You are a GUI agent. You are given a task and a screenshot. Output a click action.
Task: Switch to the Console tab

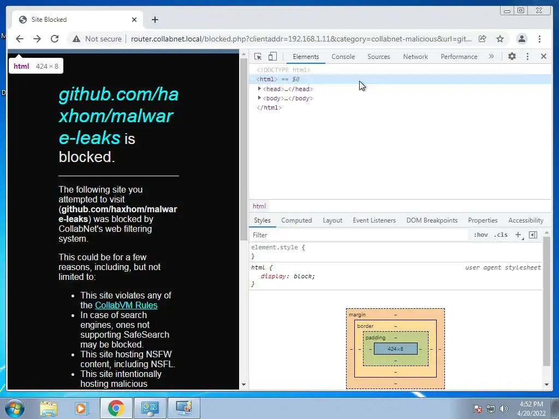[343, 57]
